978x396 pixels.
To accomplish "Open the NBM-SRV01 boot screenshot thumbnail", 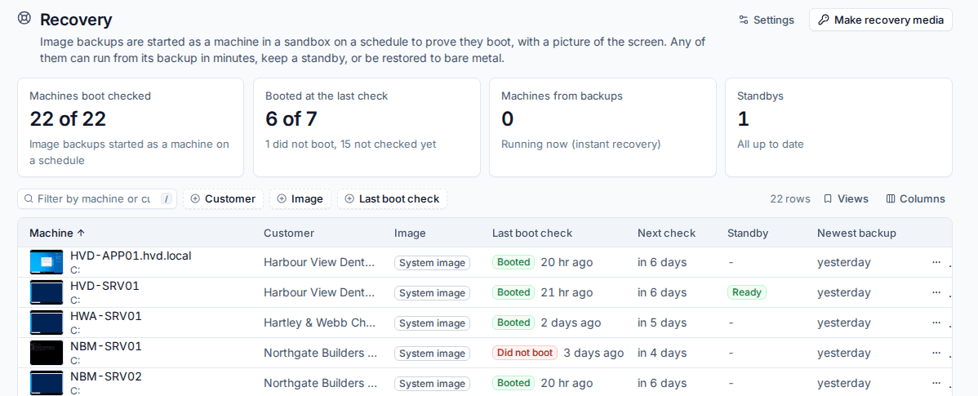I will pos(47,353).
